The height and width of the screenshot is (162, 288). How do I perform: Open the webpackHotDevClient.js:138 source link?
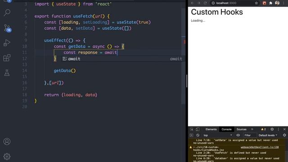260,147
